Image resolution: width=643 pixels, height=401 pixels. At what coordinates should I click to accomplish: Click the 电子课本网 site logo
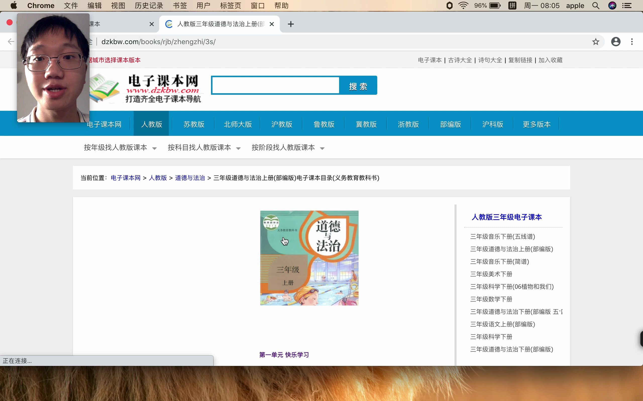[146, 88]
